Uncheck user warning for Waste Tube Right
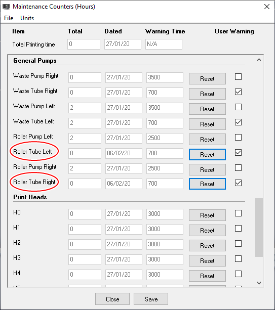The image size is (275, 310). click(x=238, y=92)
